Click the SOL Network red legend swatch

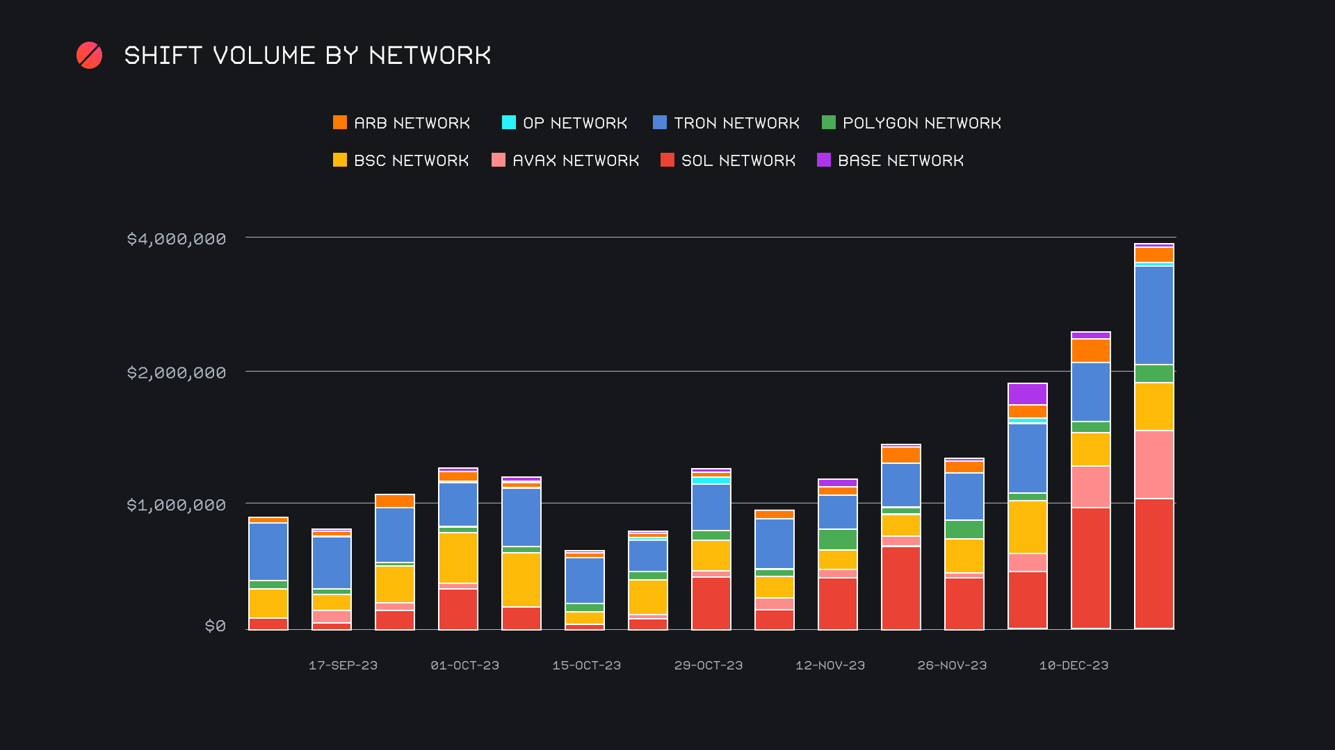click(x=667, y=160)
